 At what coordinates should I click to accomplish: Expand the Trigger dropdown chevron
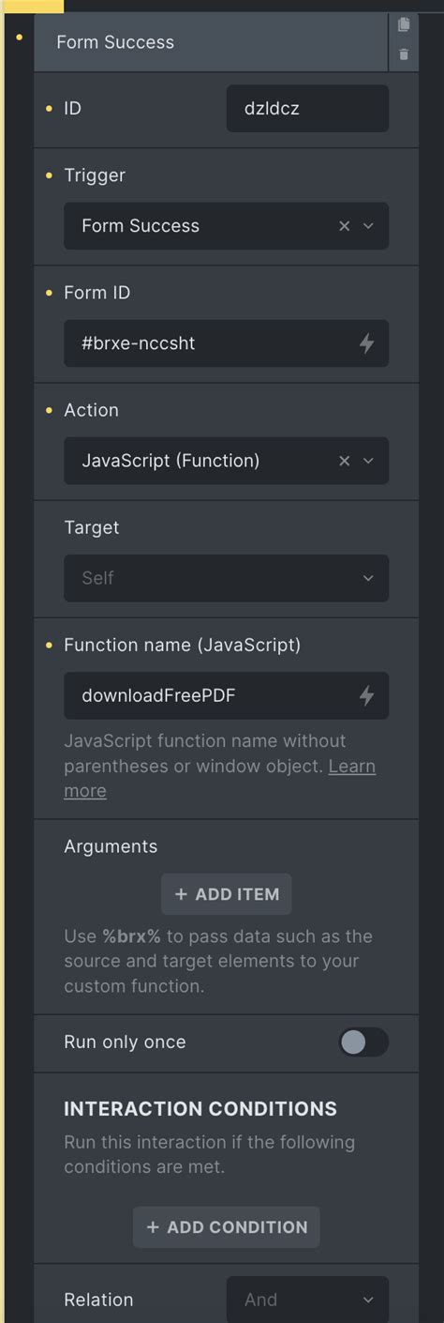tap(368, 226)
